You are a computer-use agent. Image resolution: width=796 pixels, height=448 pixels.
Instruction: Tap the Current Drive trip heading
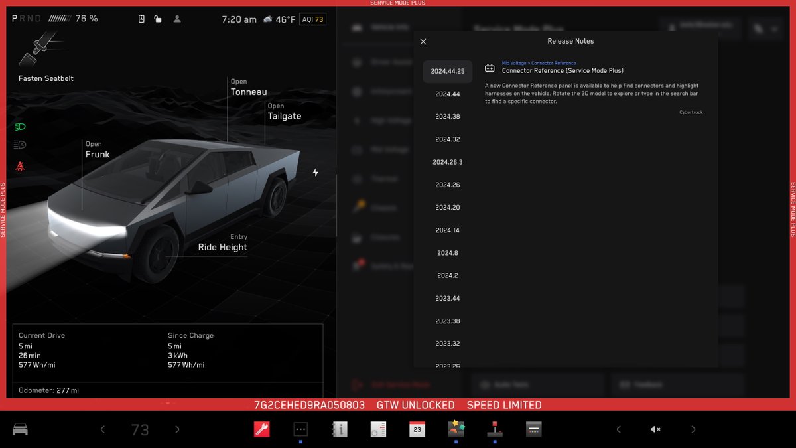pyautogui.click(x=42, y=335)
